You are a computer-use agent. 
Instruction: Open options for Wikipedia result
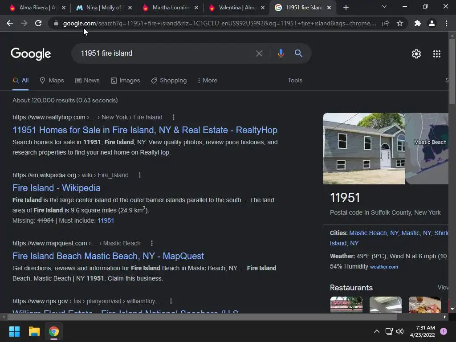tap(140, 175)
